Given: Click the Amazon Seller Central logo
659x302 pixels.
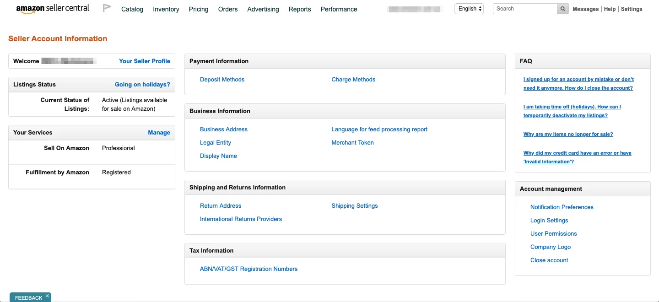Looking at the screenshot, I should [x=53, y=9].
